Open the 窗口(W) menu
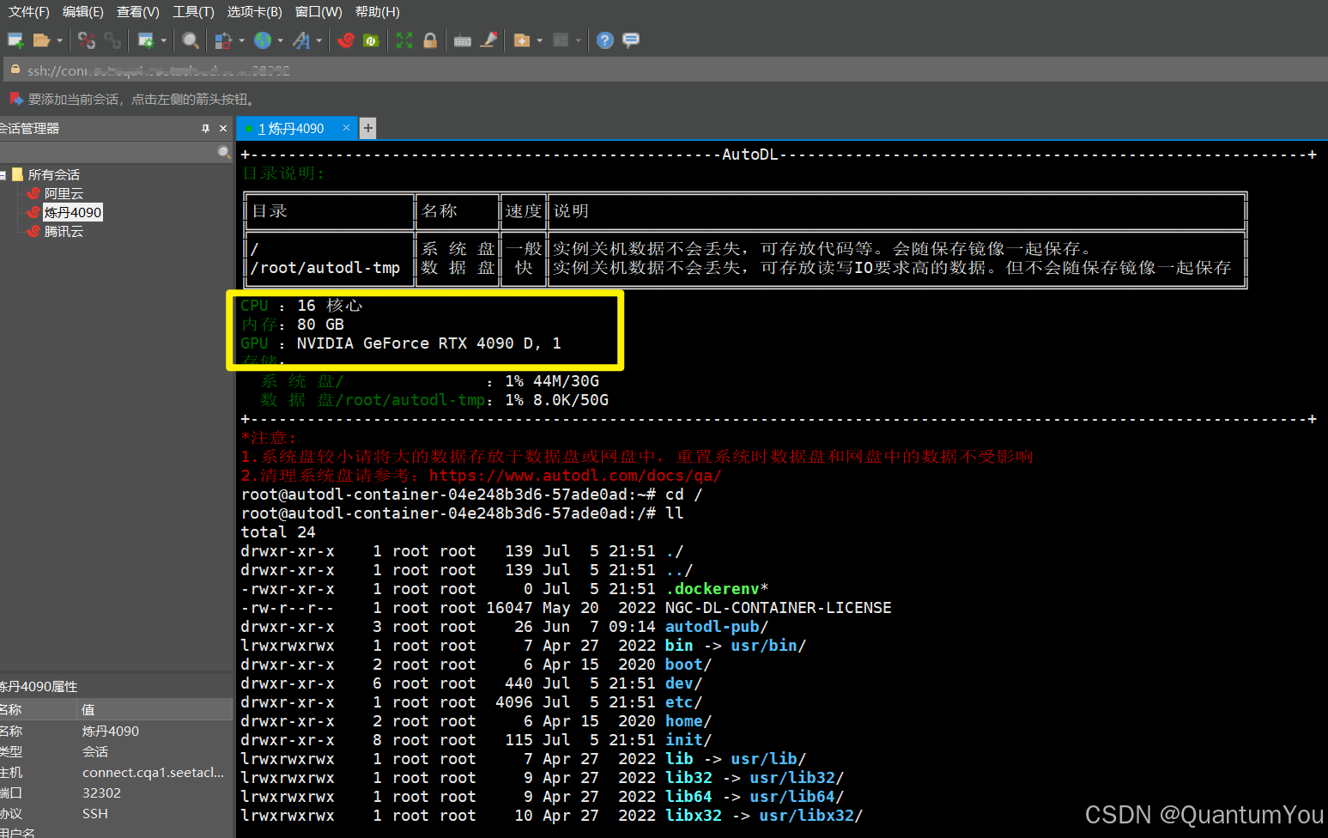This screenshot has height=838, width=1328. click(318, 12)
